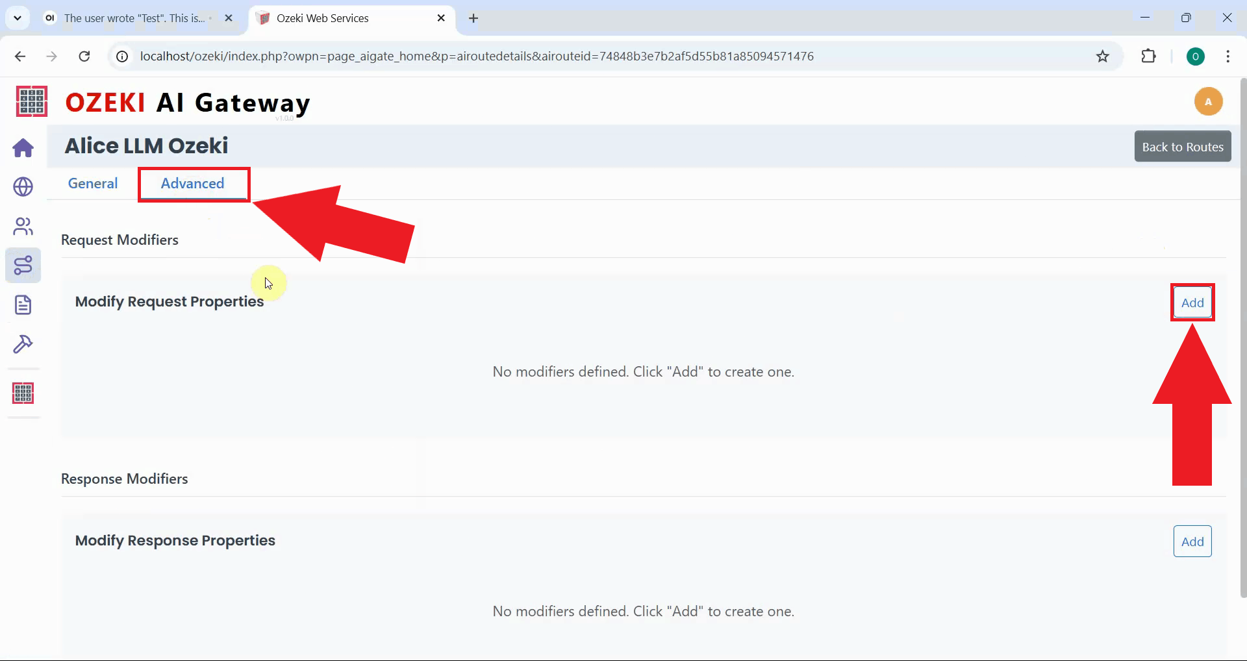Screen dimensions: 1247x661
Task: Open the browser extensions puzzle icon
Action: pyautogui.click(x=1149, y=56)
